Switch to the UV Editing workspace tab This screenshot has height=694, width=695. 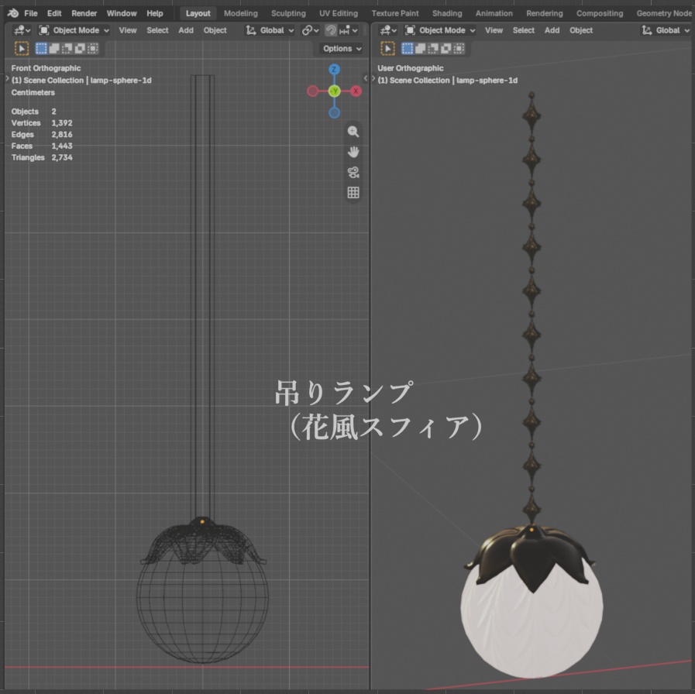[339, 13]
